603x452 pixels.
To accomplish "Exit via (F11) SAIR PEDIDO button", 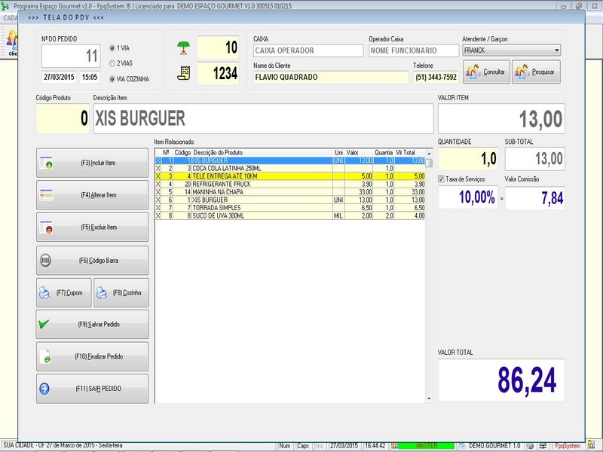I will pyautogui.click(x=92, y=389).
